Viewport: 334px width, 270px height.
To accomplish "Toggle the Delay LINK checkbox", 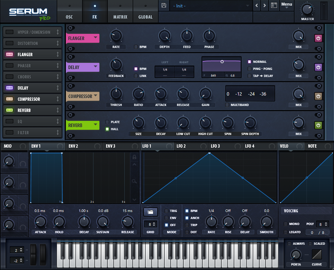I will (x=136, y=76).
